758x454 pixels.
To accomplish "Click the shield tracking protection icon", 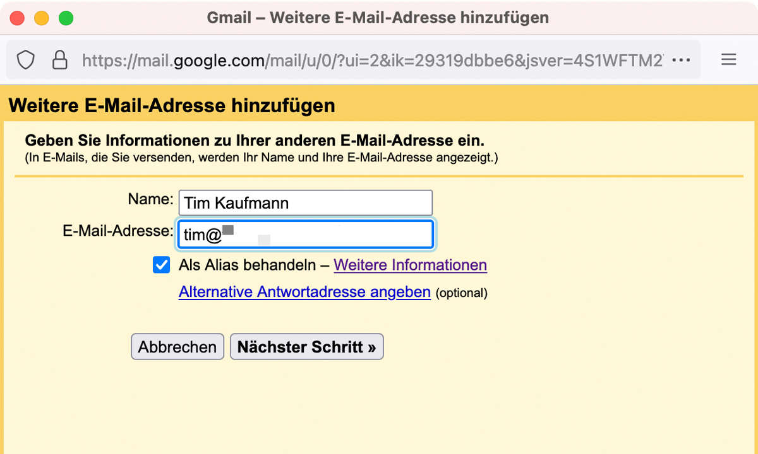I will (x=25, y=60).
